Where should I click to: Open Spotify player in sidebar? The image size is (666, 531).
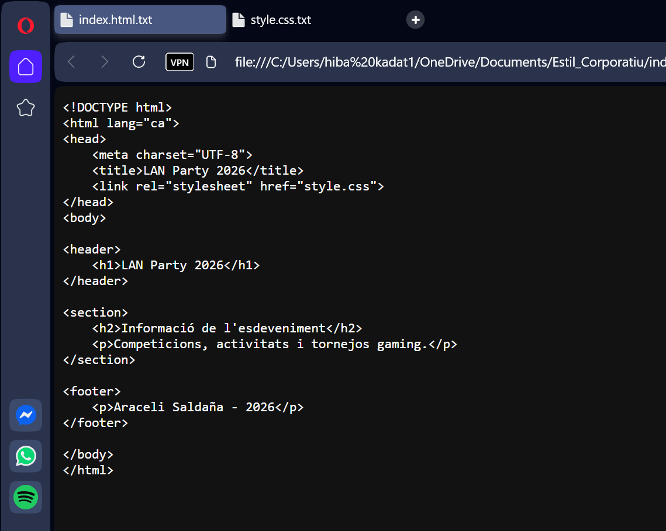pyautogui.click(x=26, y=497)
